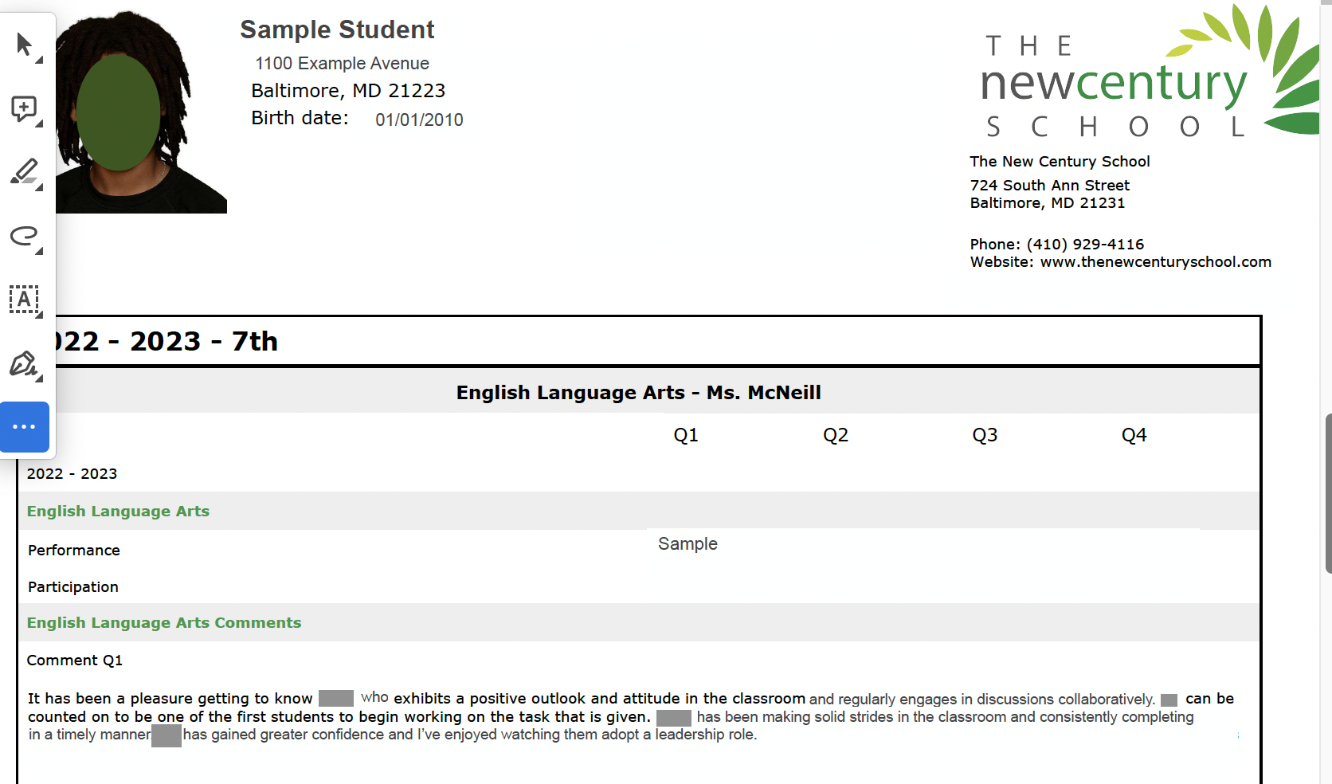Click the Sample Student name heading
The image size is (1332, 784).
(337, 30)
